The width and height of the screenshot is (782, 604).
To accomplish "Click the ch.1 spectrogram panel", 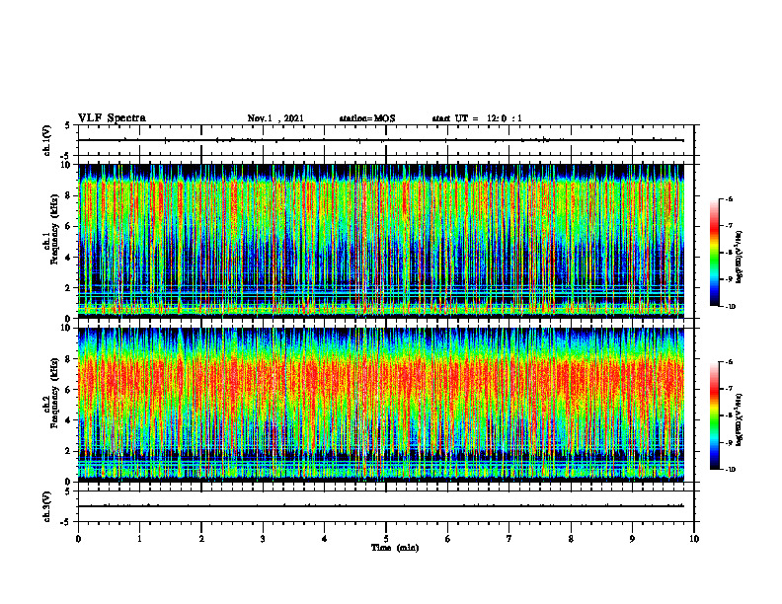I will pos(381,241).
